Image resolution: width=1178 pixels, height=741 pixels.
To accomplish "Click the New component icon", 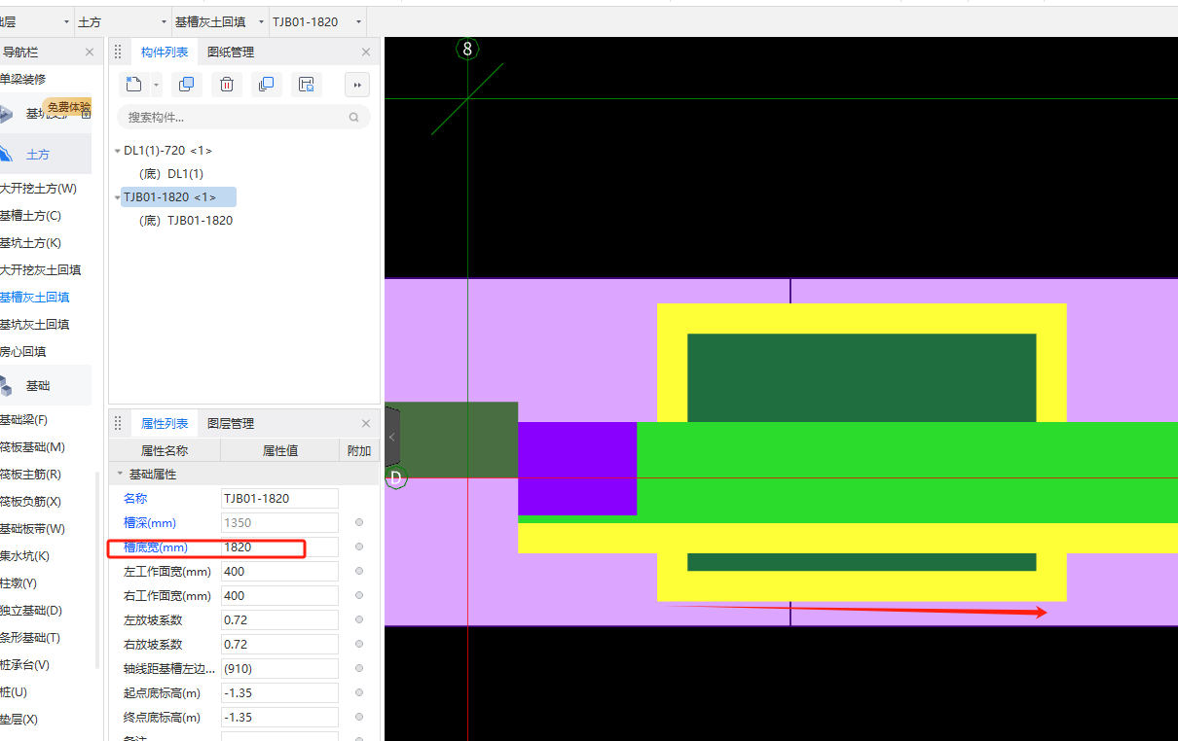I will click(x=134, y=85).
